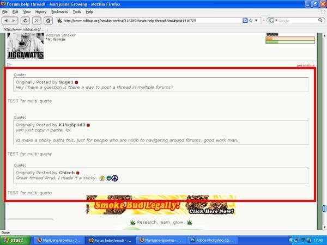Click the orange reputation bar
Image resolution: width=327 pixels, height=245 pixels.
pos(290,38)
